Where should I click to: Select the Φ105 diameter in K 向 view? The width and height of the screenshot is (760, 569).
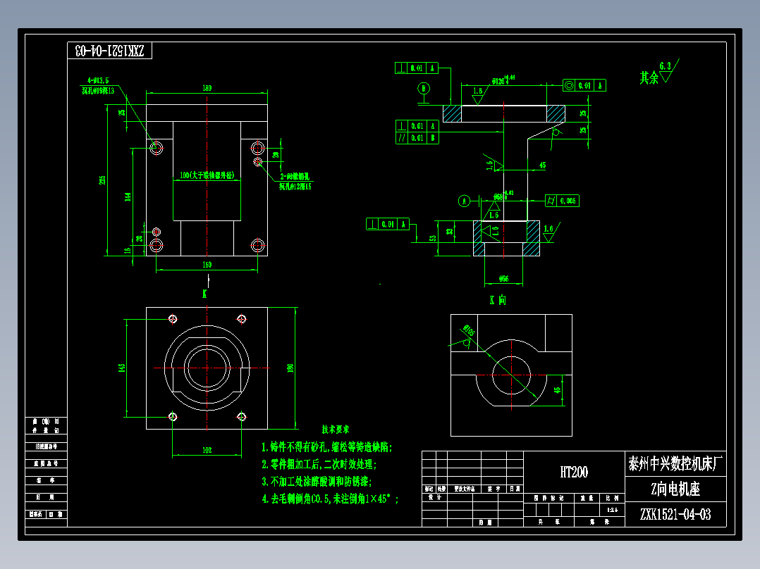[470, 330]
